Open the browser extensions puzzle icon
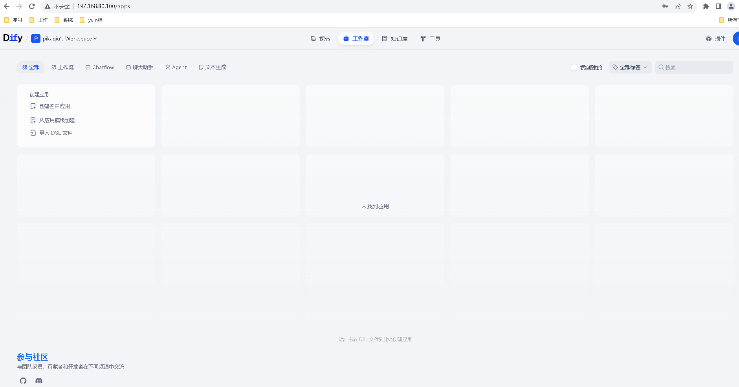 tap(706, 6)
